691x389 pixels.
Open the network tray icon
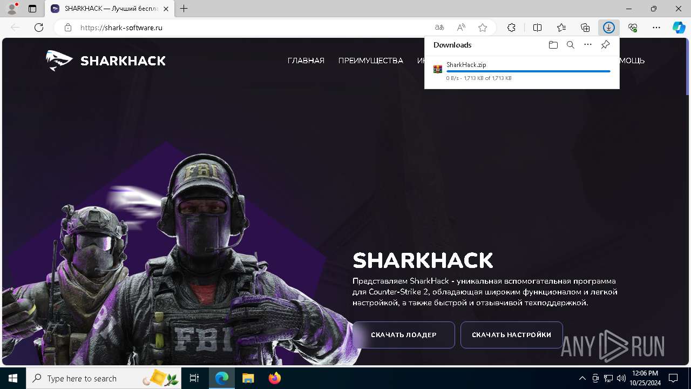tap(608, 378)
